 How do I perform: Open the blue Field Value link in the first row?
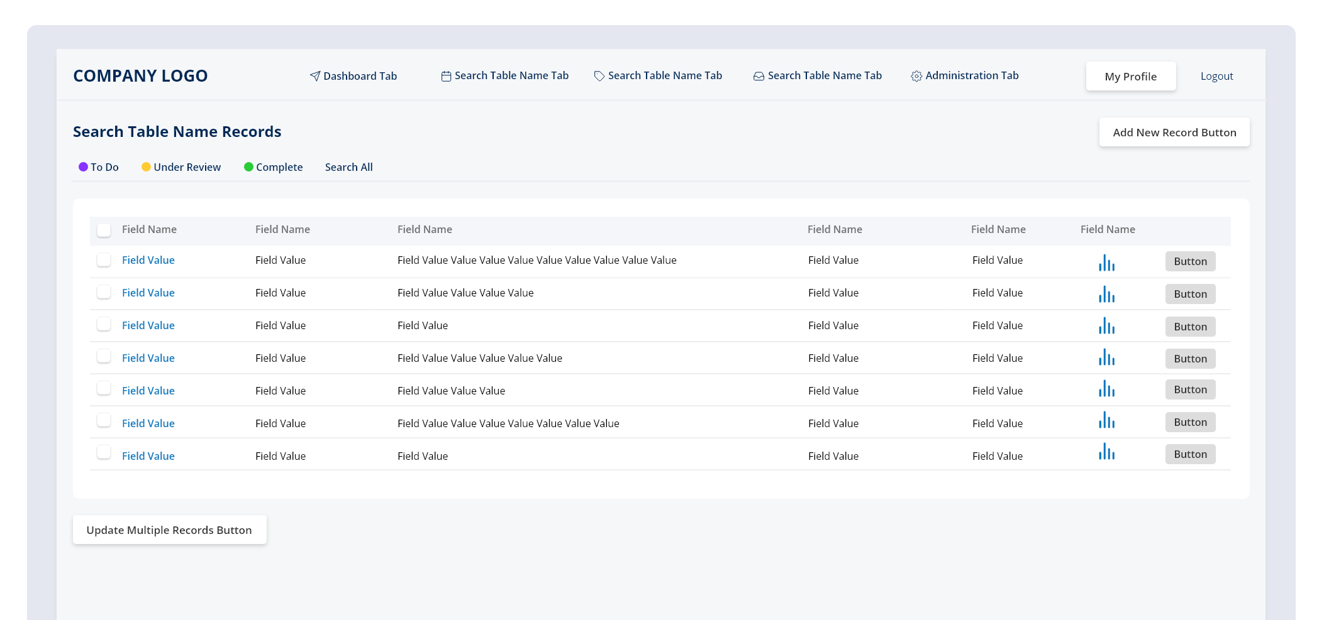148,260
